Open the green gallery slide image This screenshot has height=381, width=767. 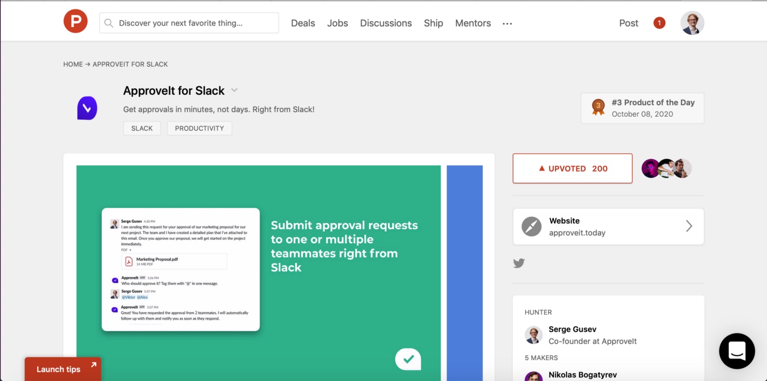(x=258, y=273)
